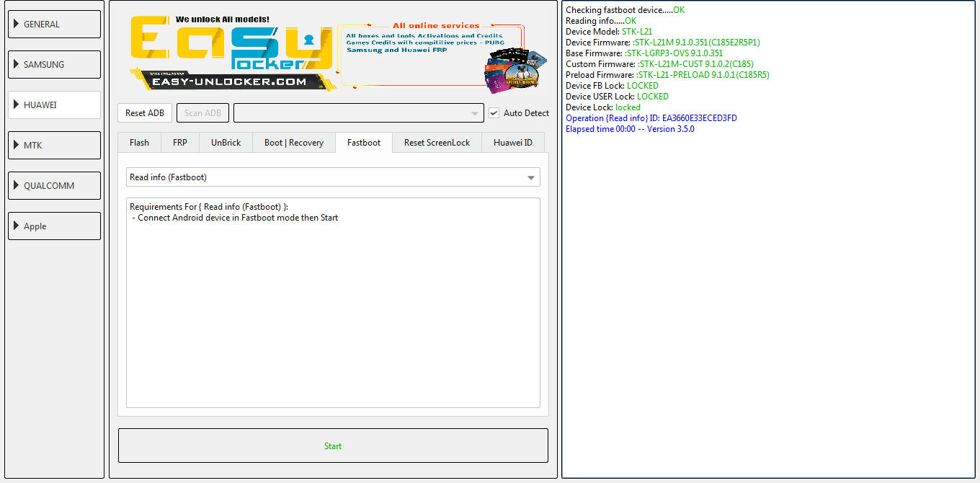Expand the SAMSUNG sidebar section
The width and height of the screenshot is (980, 483).
pos(54,64)
